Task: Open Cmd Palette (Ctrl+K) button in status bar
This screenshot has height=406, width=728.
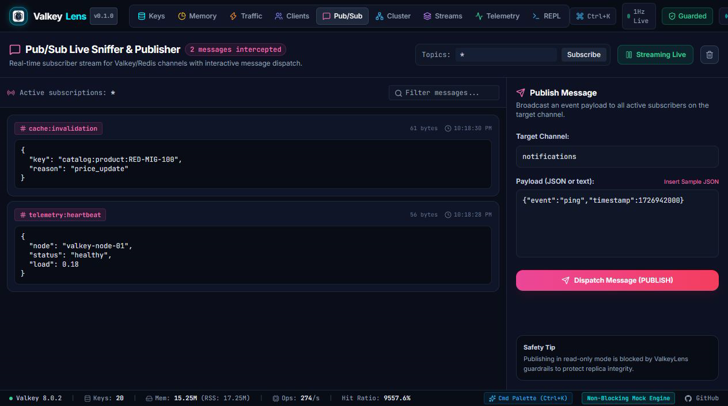Action: click(528, 398)
